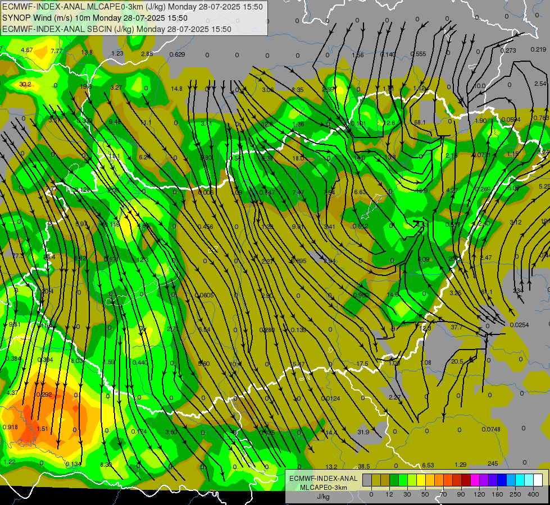Click the J/kg unit label in legend
The width and height of the screenshot is (550, 505).
(x=323, y=497)
